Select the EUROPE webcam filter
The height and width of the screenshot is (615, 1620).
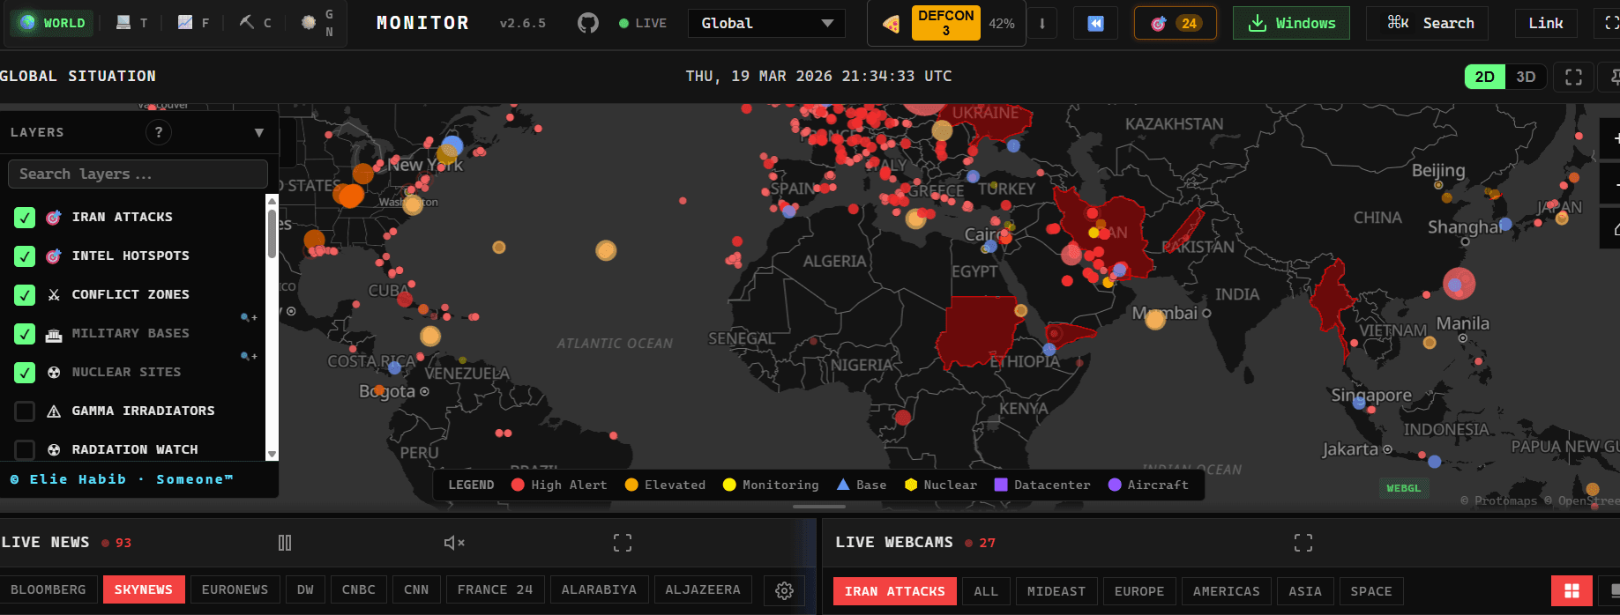1139,591
